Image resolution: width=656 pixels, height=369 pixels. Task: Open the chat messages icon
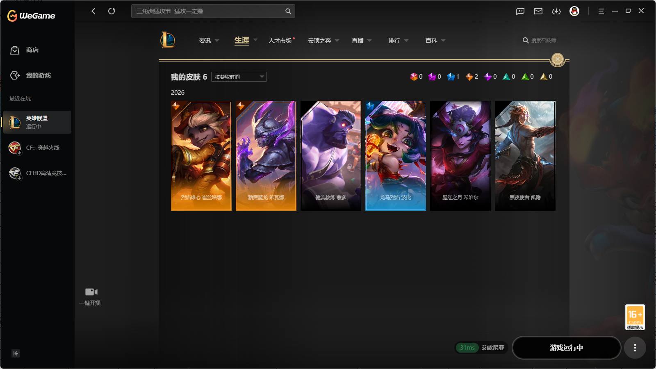pyautogui.click(x=520, y=11)
